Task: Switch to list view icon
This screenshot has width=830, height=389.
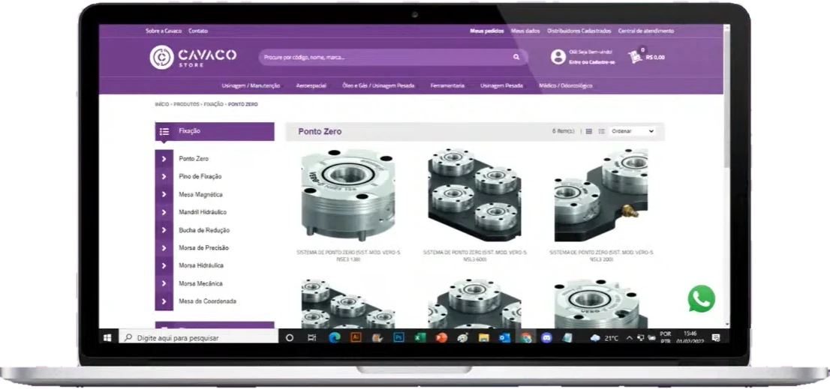Action: click(601, 131)
